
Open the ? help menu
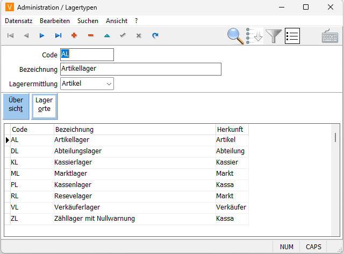click(x=136, y=21)
